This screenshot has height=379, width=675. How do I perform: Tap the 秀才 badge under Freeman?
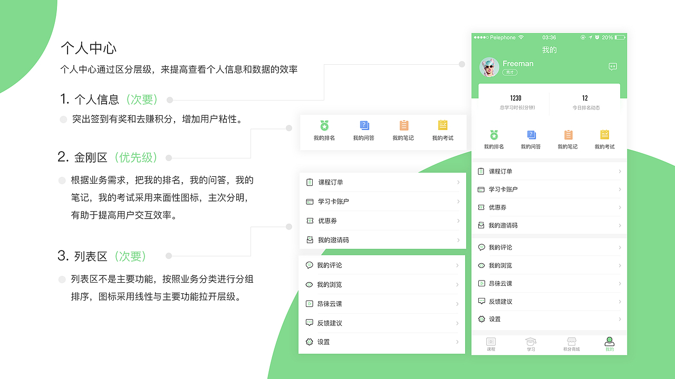pos(509,73)
